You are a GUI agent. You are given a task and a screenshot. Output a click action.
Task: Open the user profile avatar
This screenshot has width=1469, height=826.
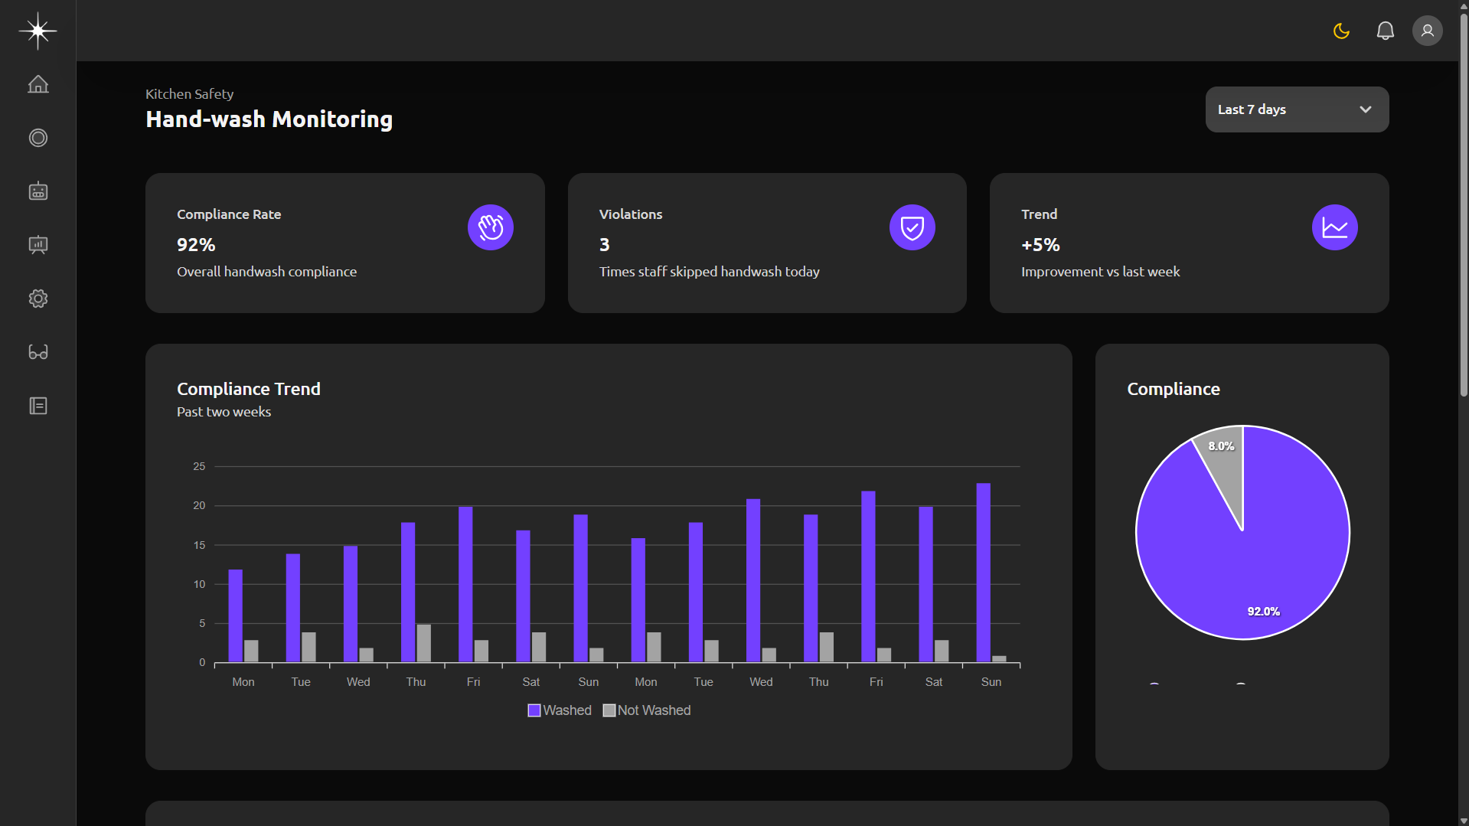[1427, 31]
